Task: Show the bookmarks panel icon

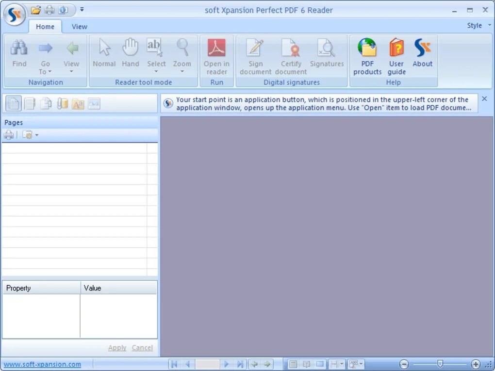Action: coord(30,103)
